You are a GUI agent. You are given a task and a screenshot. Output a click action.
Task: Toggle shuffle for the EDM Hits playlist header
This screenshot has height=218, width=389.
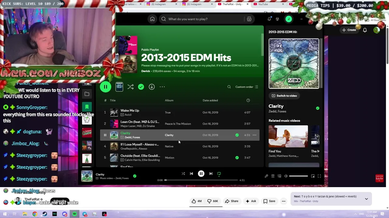point(130,87)
